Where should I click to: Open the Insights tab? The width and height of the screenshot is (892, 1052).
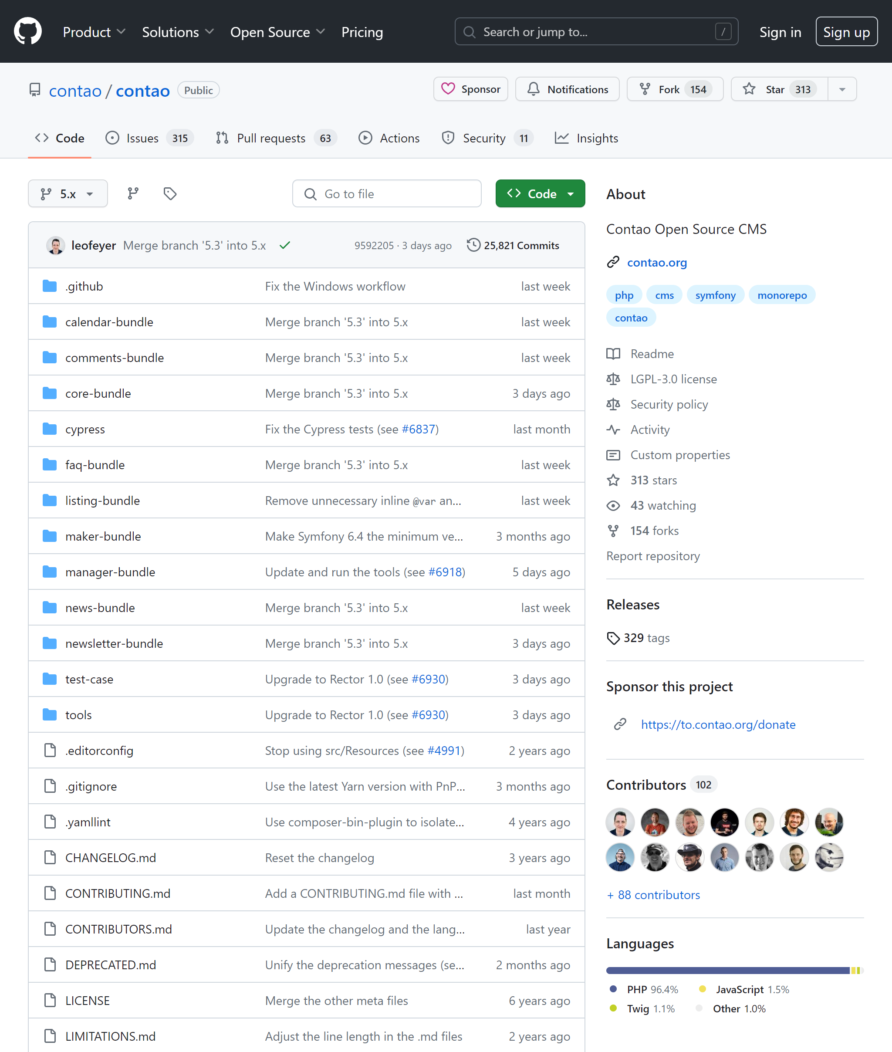(x=586, y=138)
